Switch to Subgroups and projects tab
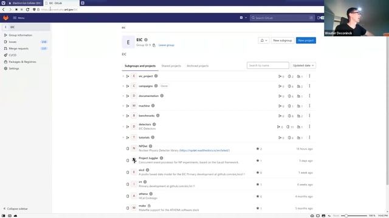Screen dimensions: 389x218 [140, 66]
